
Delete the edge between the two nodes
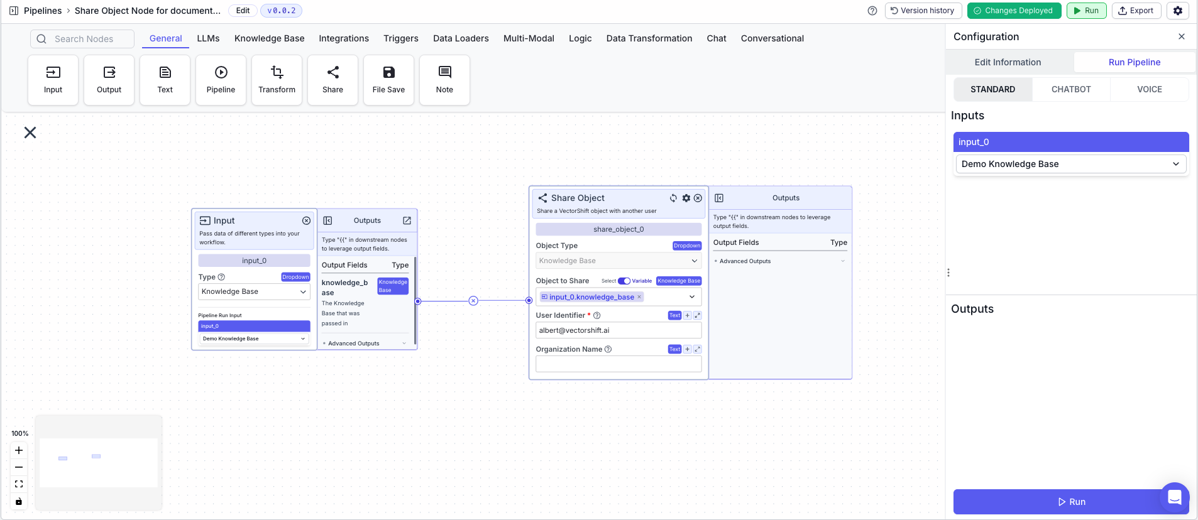pos(473,301)
